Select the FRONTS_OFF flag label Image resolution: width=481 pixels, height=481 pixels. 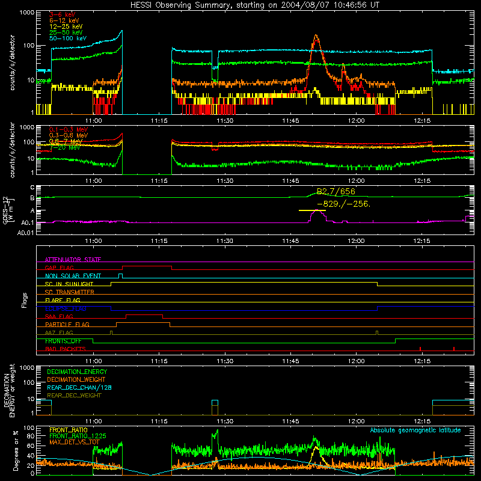63,341
